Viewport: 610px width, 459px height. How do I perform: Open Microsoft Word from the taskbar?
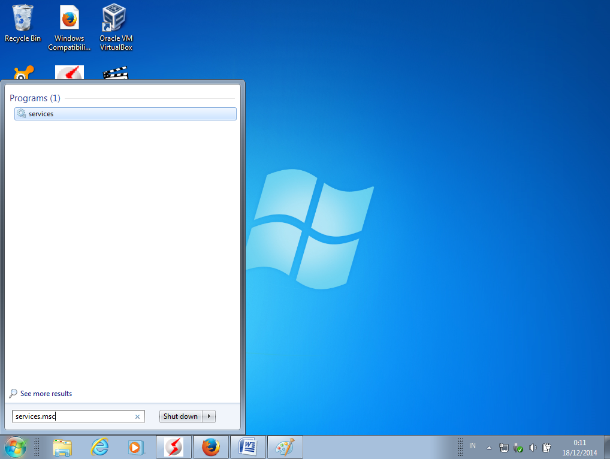click(x=247, y=446)
